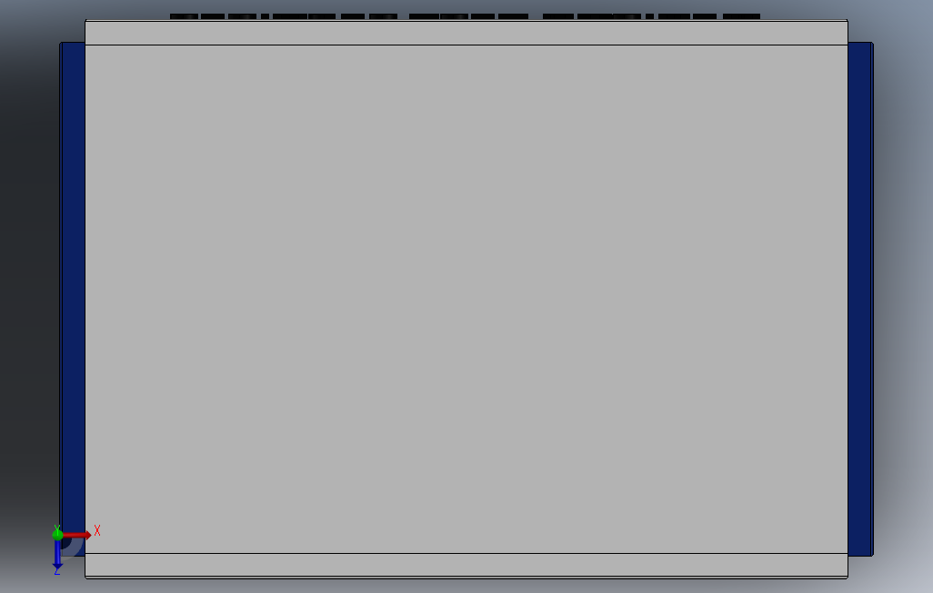Select the tiny square black connector in the right group
This screenshot has width=933, height=593.
pyautogui.click(x=650, y=16)
